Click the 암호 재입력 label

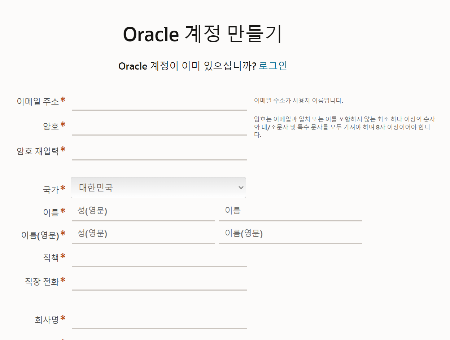pyautogui.click(x=38, y=151)
